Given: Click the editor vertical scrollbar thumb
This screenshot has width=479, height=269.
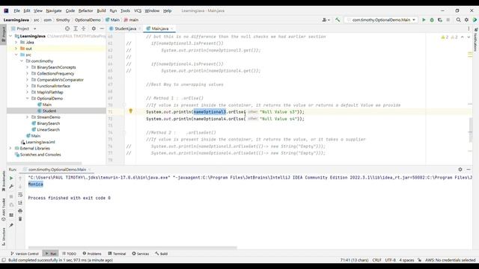Looking at the screenshot, I should coord(471,130).
